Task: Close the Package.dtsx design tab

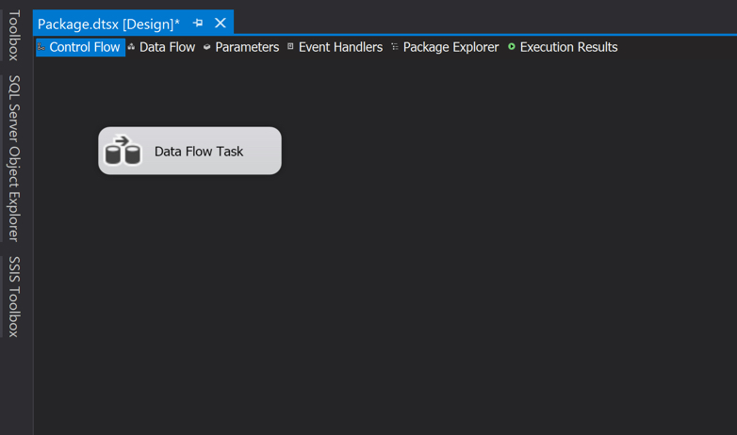Action: (221, 23)
